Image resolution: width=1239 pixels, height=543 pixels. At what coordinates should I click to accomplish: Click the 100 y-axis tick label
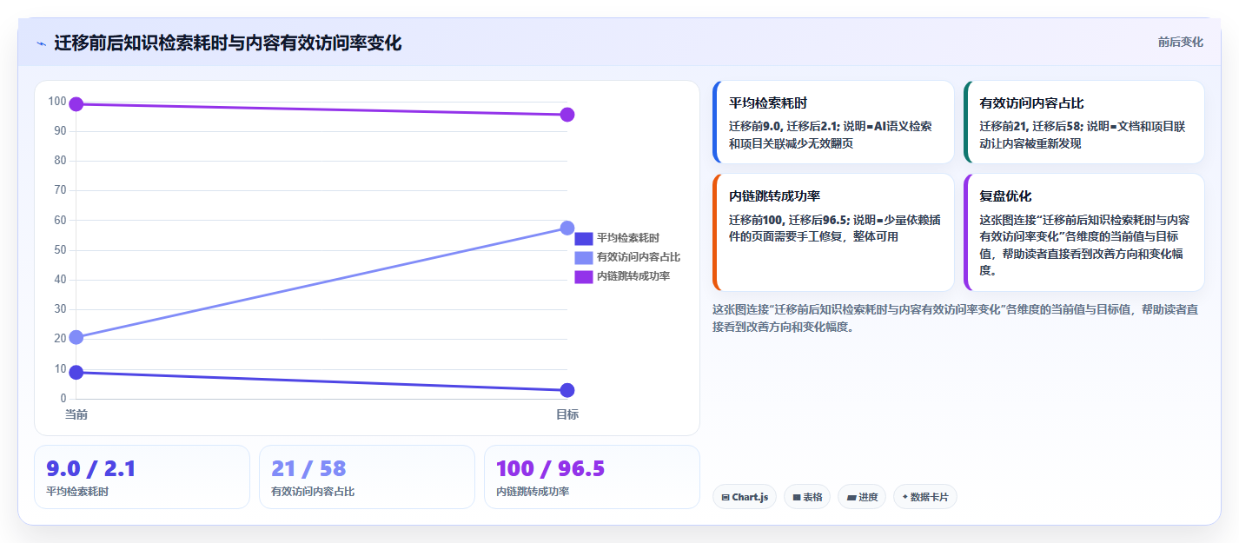[x=57, y=101]
